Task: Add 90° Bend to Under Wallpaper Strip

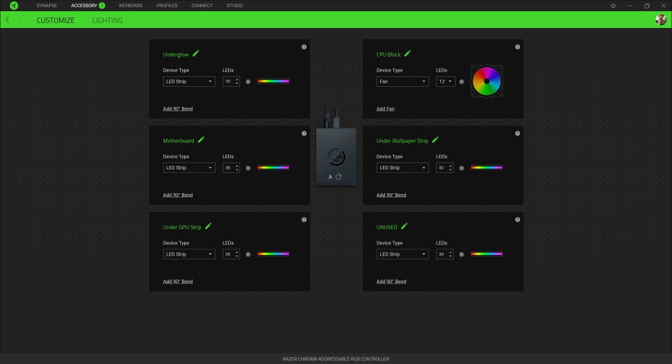Action: [x=391, y=195]
